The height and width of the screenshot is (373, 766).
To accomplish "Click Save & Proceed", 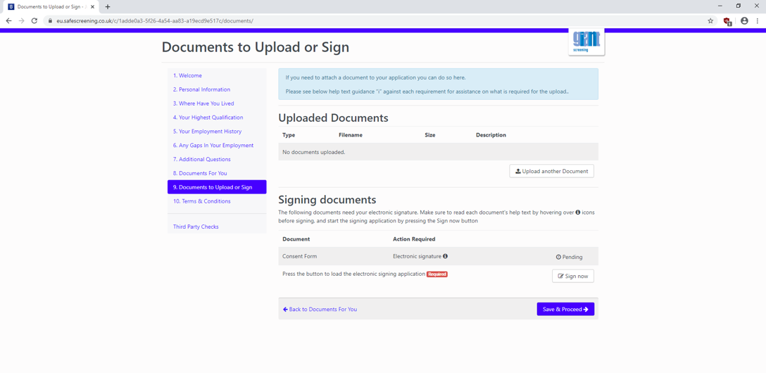I will (565, 309).
